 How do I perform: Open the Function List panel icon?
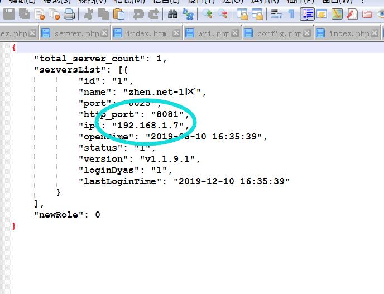click(352, 14)
